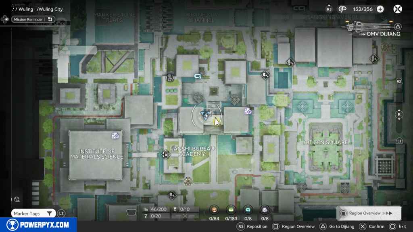Screen dimensions: 413x232
Task: Select the player position marker on the map
Action: (205, 116)
